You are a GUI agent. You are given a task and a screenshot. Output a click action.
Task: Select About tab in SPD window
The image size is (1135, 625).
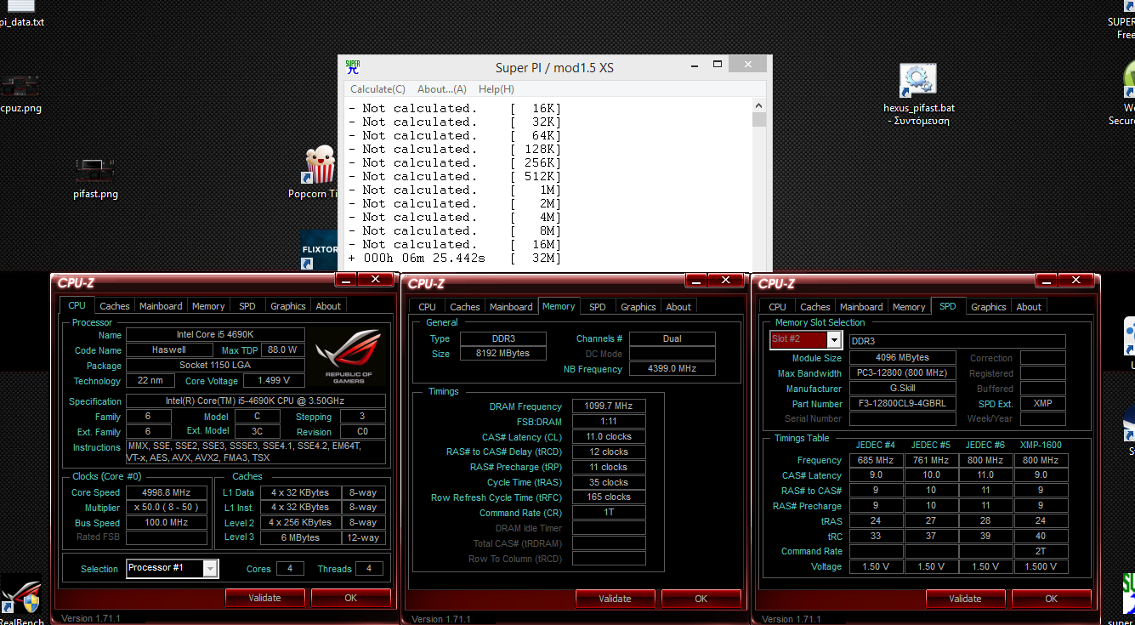point(1029,307)
